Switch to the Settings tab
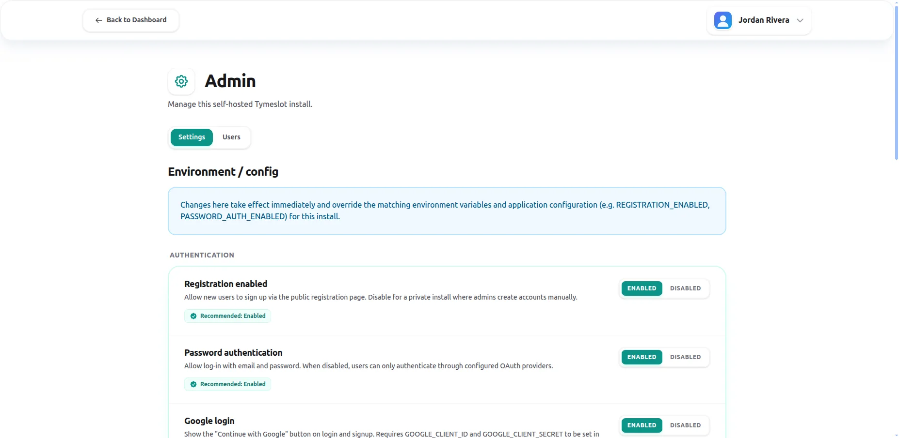899x438 pixels. point(192,137)
